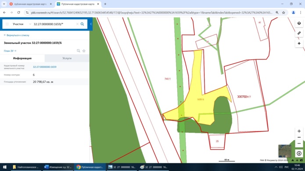Zoom out with the minus button
This screenshot has height=171, width=305.
pos(299,143)
